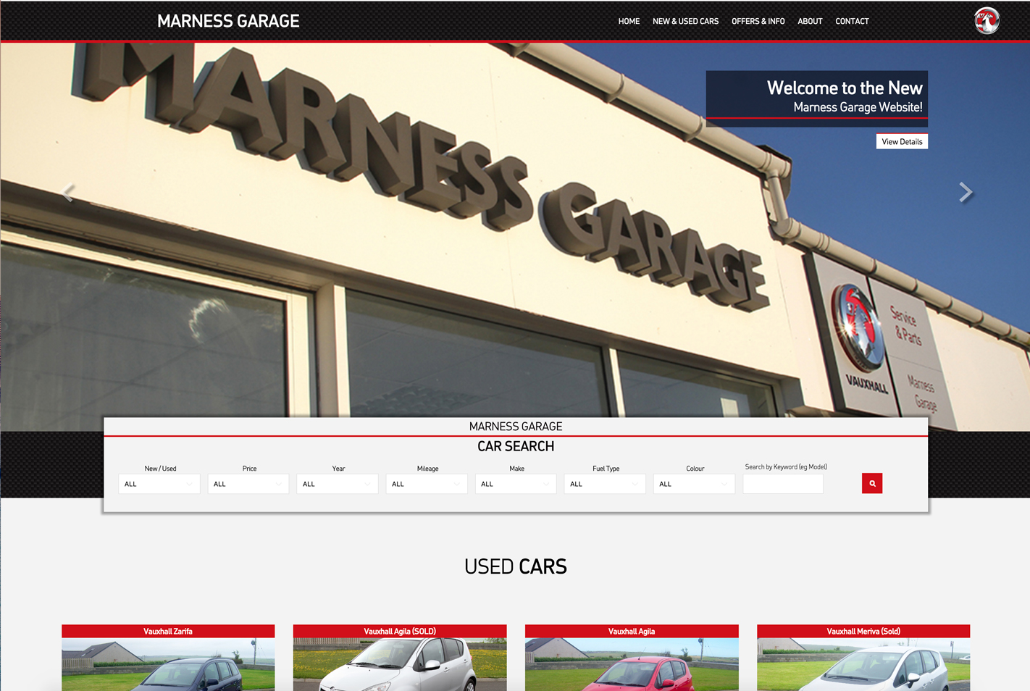The image size is (1030, 691).
Task: Click the keyword search input field
Action: point(783,483)
